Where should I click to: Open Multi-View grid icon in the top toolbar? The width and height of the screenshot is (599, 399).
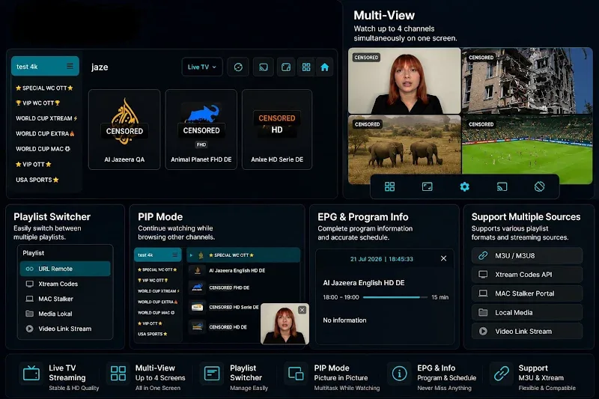point(306,67)
